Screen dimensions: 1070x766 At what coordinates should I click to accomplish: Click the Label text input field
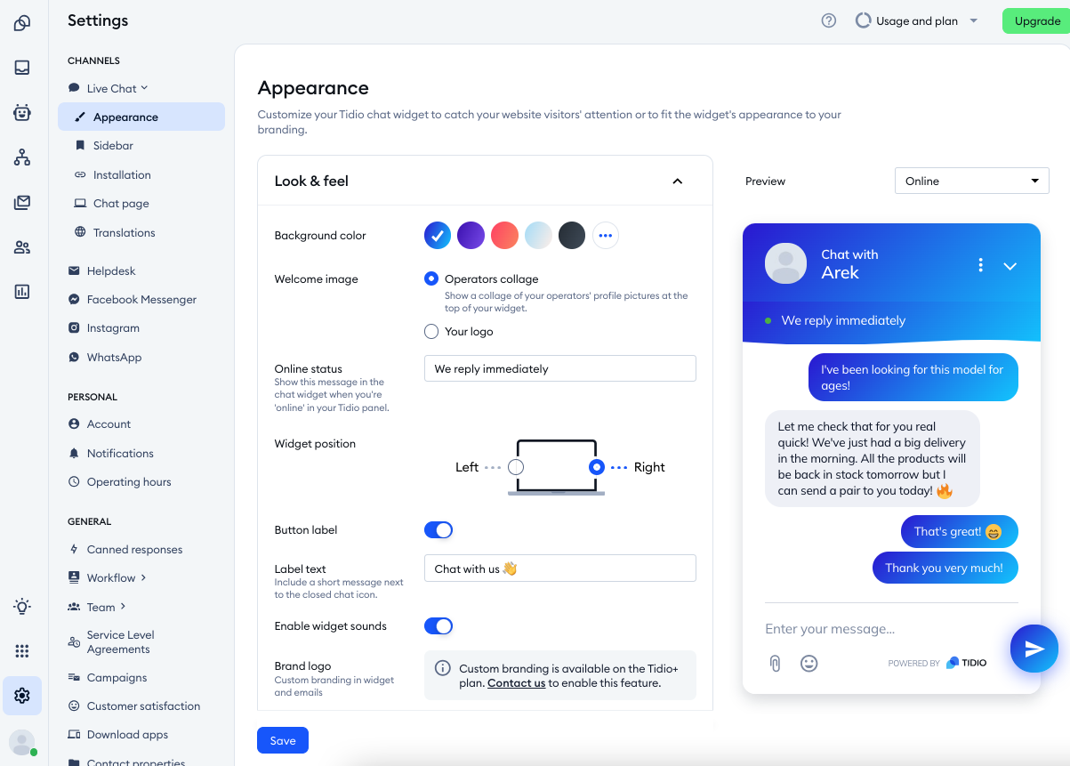559,568
